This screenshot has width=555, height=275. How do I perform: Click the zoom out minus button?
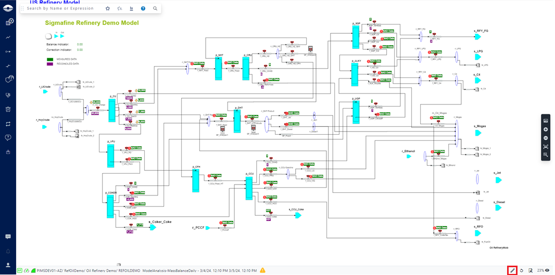[x=546, y=138]
